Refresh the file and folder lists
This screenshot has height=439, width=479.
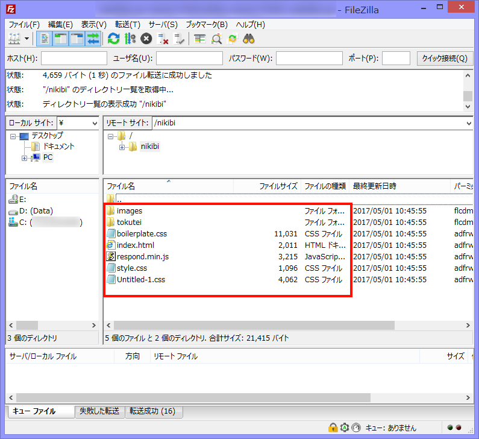(x=113, y=39)
